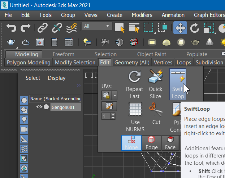The height and width of the screenshot is (178, 225).
Task: Toggle Preserve UVs lock icon
Action: pyautogui.click(x=107, y=95)
